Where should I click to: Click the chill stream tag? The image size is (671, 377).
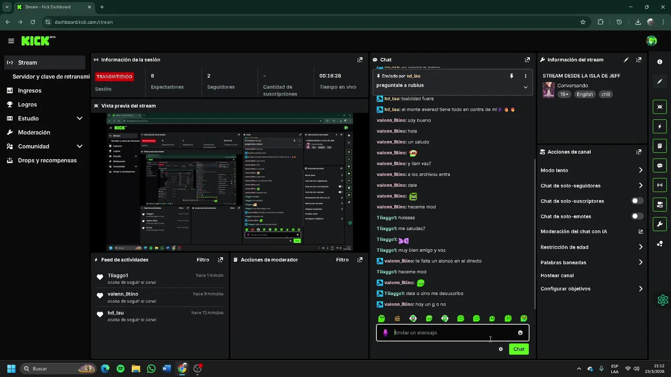[605, 94]
